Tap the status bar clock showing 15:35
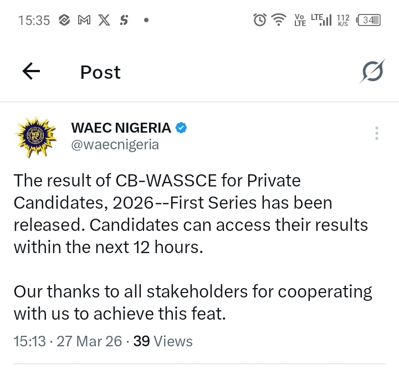This screenshot has height=368, width=399. tap(34, 21)
